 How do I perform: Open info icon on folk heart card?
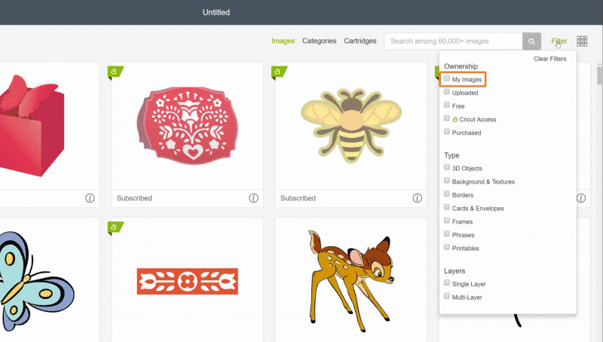point(253,198)
